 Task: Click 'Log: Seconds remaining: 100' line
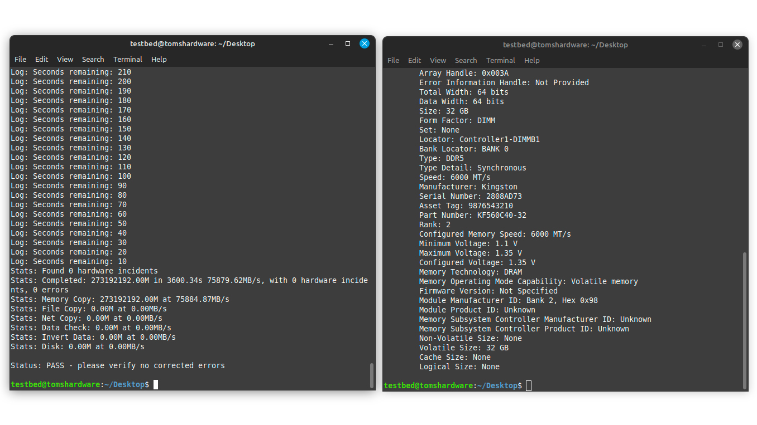[x=71, y=176]
